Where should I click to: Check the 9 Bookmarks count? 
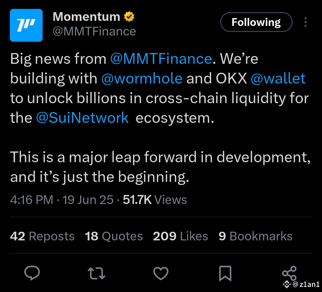tap(256, 236)
